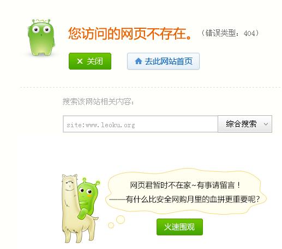Click the green alien mascot beside the heading
Viewport: 282px width, 249px height.
41,38
